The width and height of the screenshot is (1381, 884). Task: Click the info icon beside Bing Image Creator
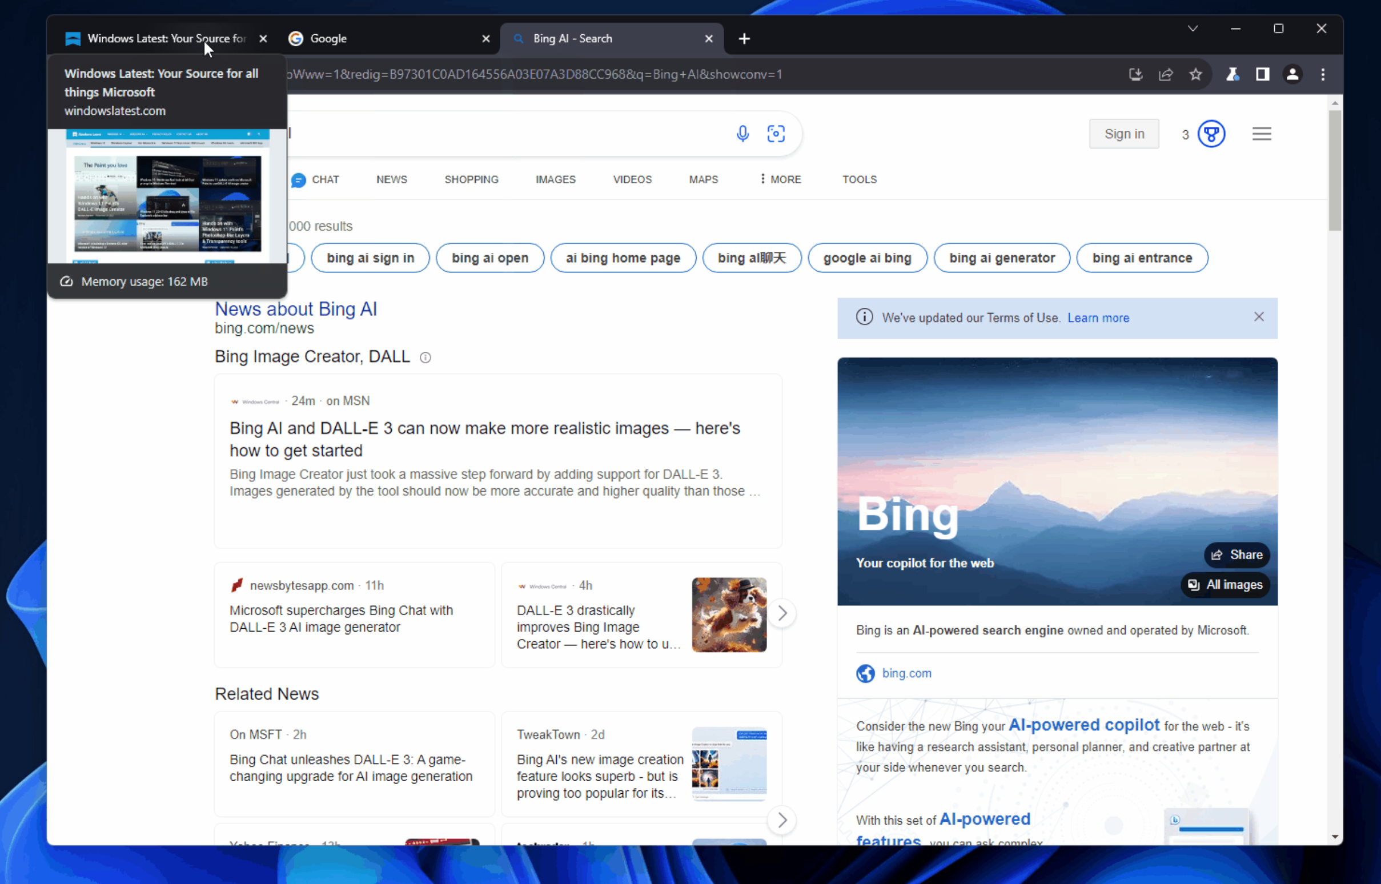[x=425, y=357]
